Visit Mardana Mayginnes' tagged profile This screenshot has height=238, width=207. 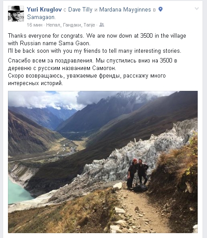125,9
